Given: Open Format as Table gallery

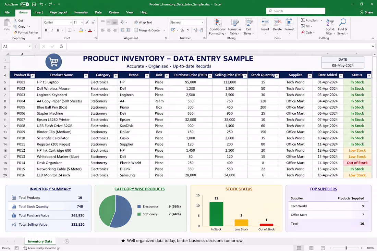Looking at the screenshot, I should [234, 27].
